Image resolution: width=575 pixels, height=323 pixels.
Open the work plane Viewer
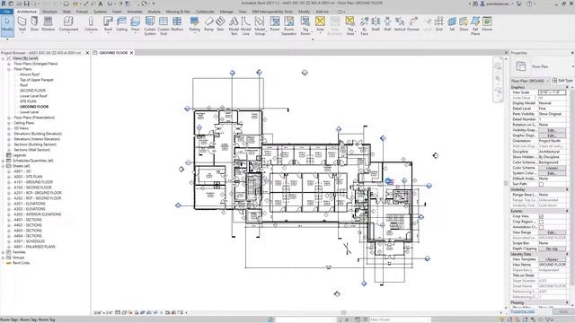(x=487, y=24)
